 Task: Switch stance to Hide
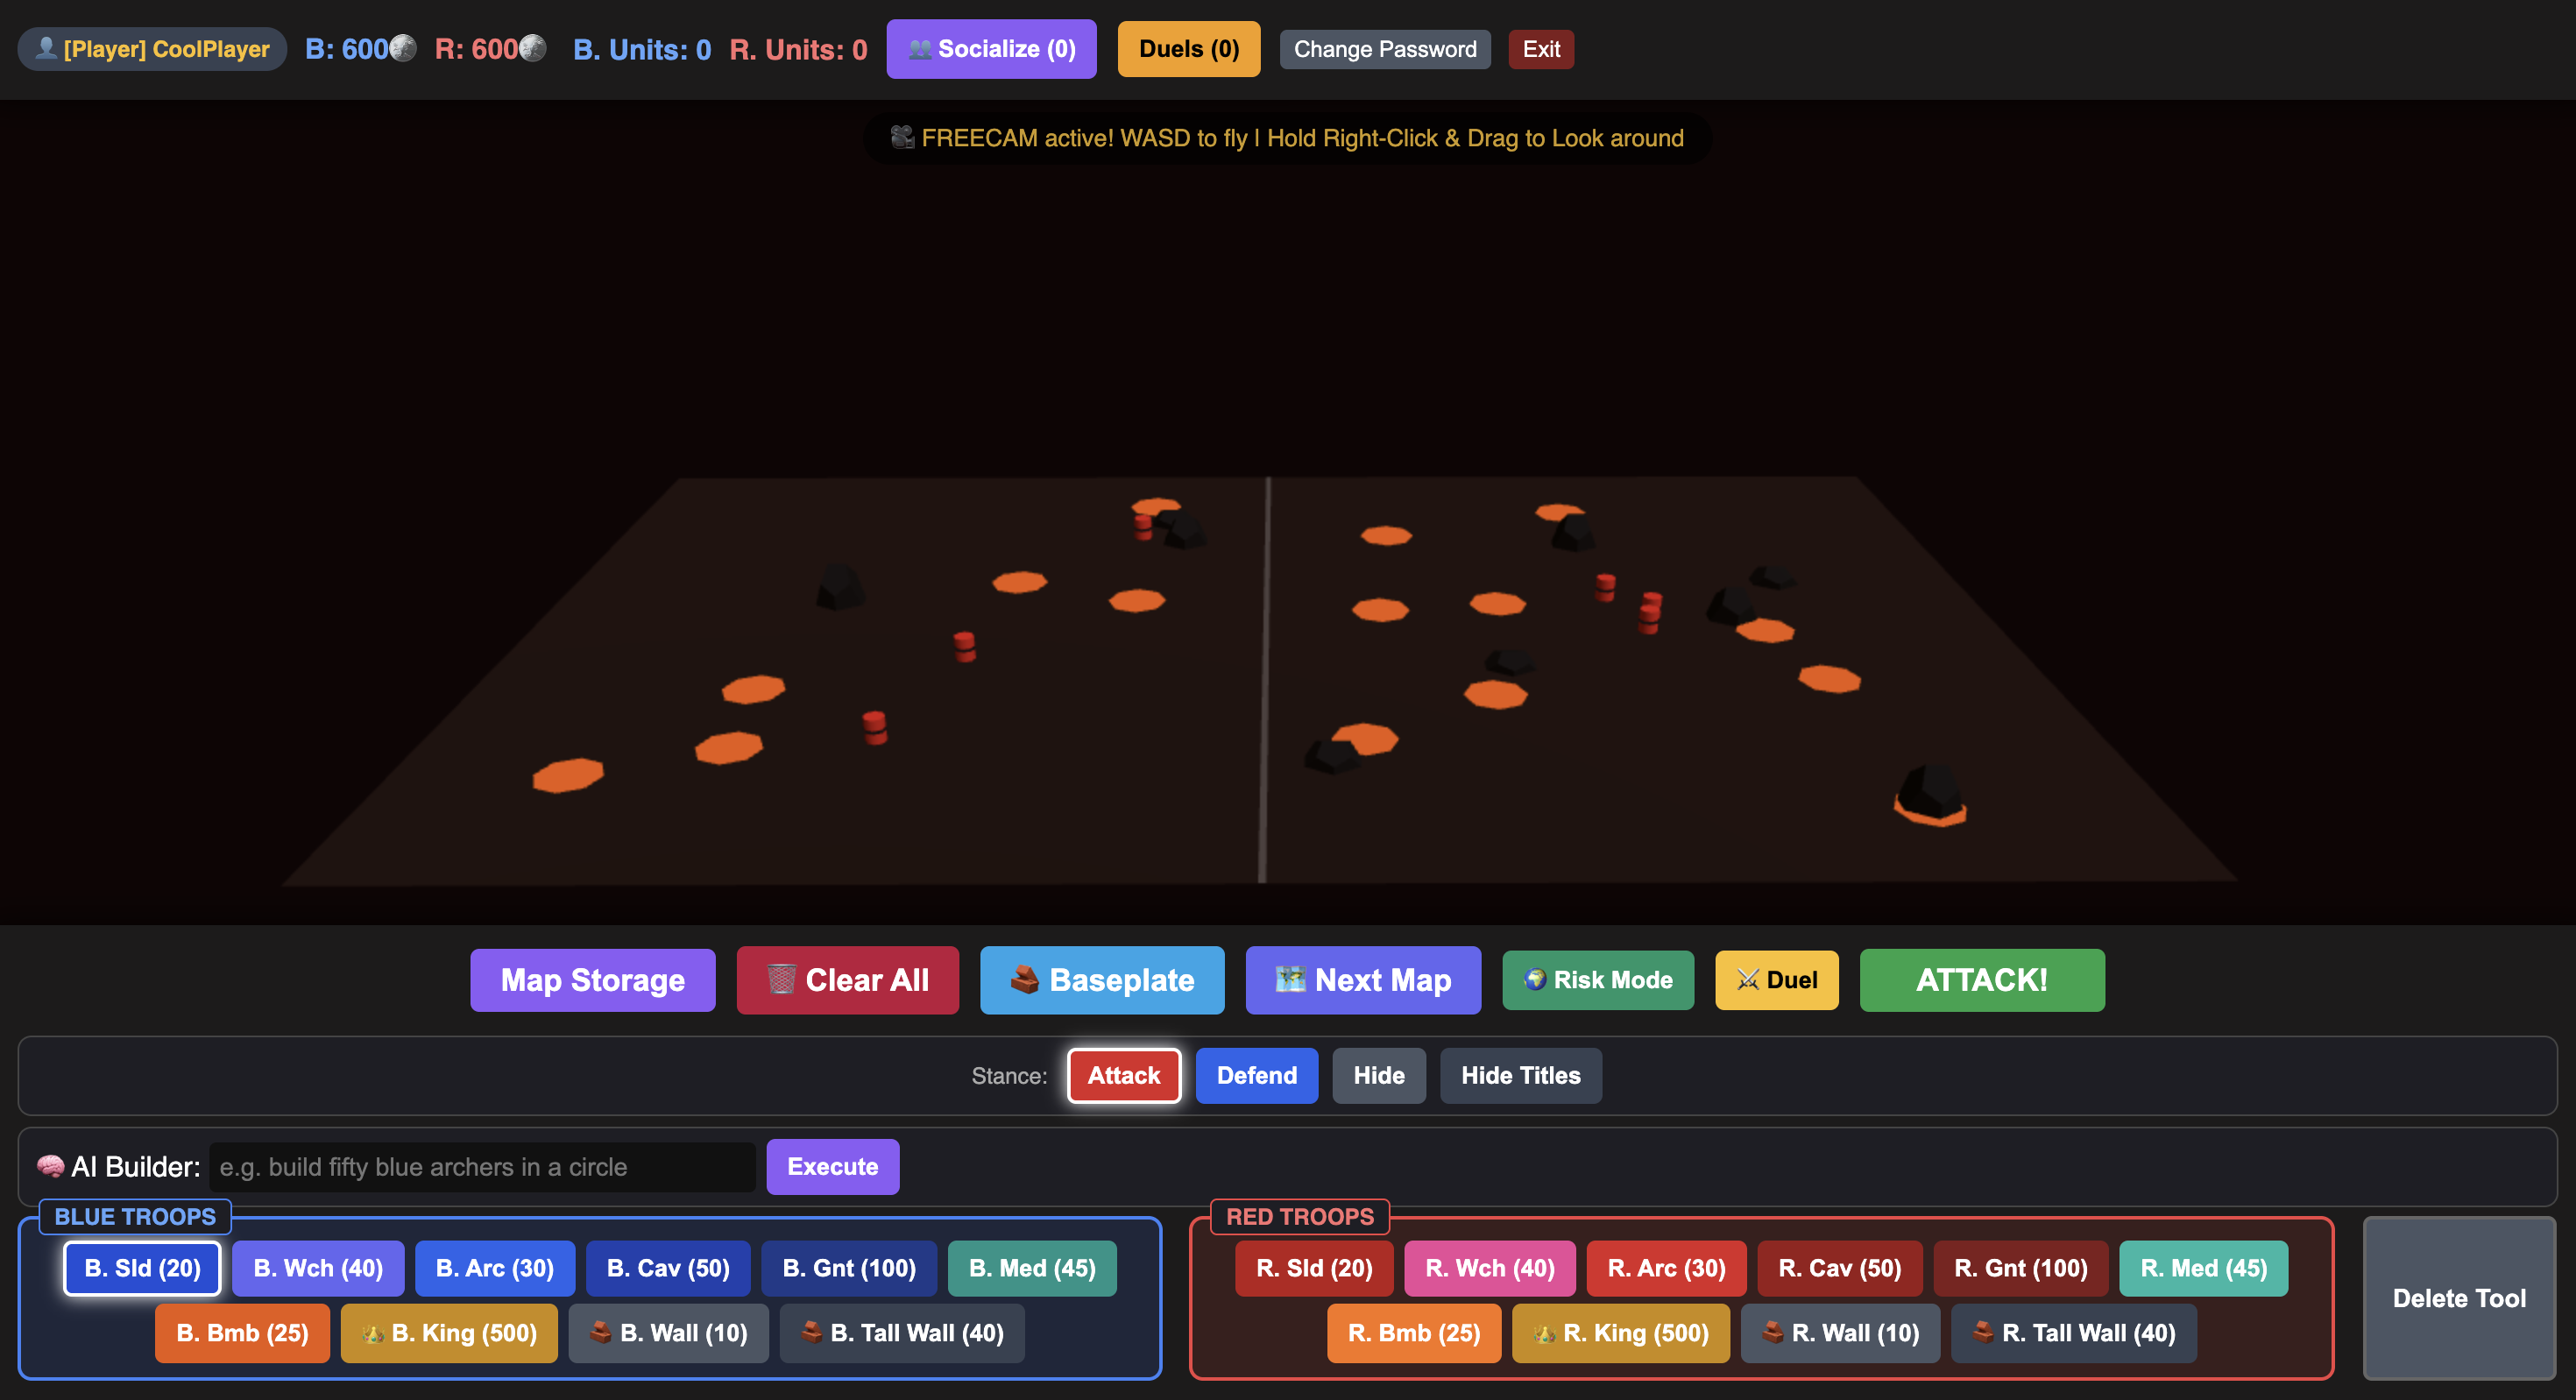[1379, 1075]
